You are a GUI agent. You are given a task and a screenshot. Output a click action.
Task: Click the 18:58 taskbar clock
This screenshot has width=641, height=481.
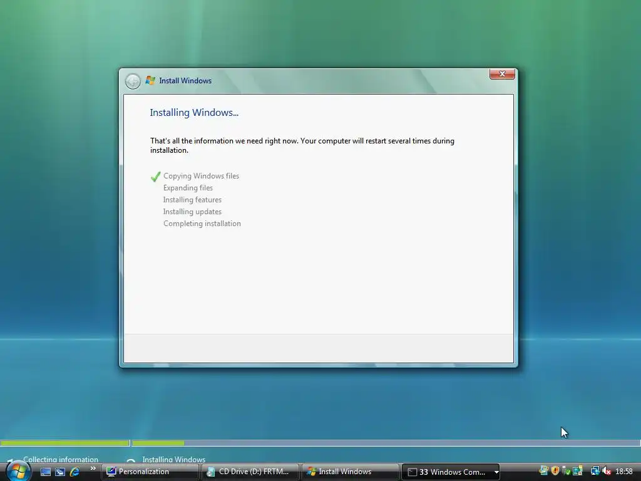click(624, 472)
